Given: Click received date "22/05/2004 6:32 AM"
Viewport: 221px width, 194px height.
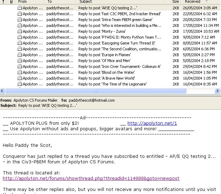Looking at the screenshot, I should (200, 14).
